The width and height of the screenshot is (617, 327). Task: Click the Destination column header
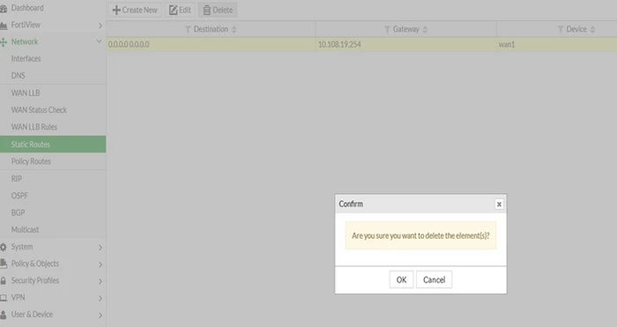211,29
